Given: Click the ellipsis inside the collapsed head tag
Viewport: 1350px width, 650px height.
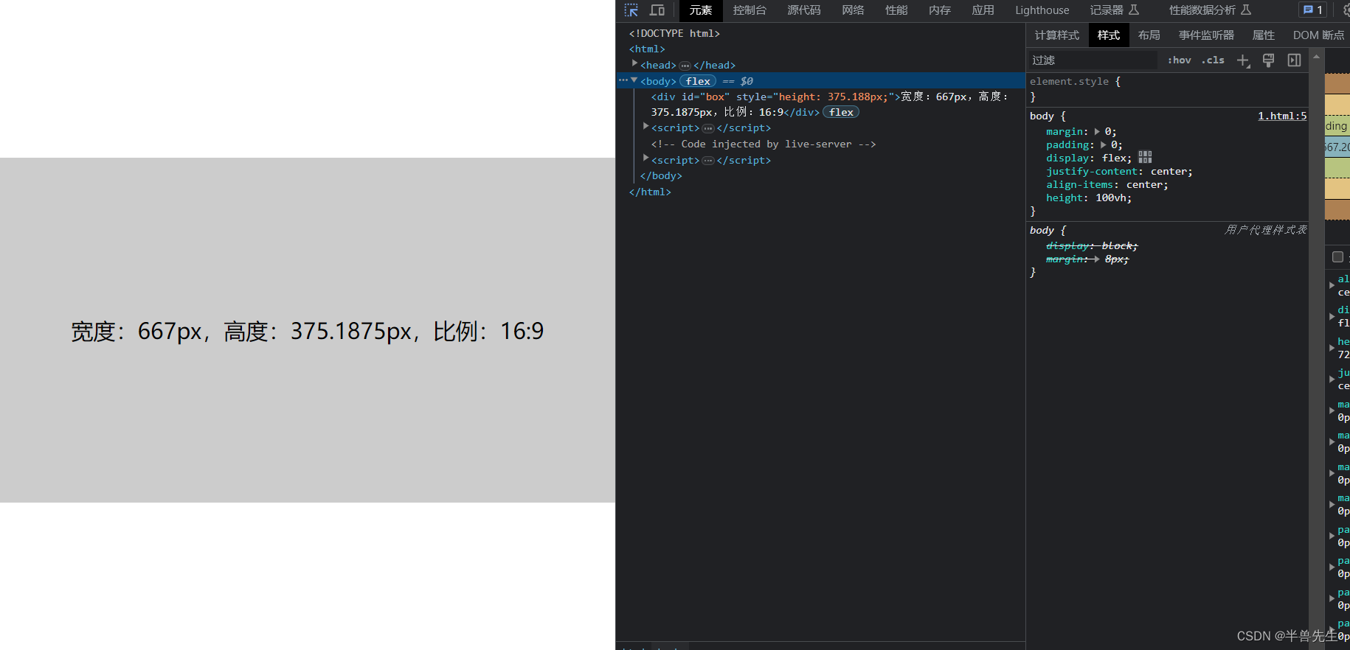Looking at the screenshot, I should tap(685, 66).
